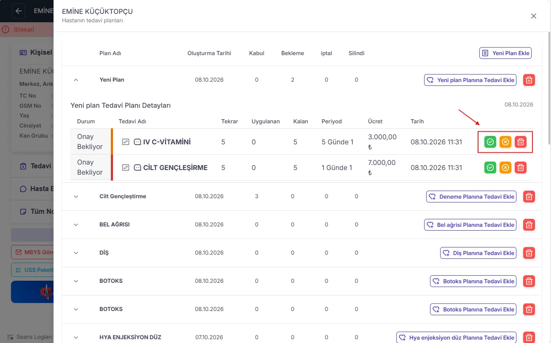This screenshot has width=551, height=343.
Task: Click the face icon next to IV C-VİTAMİNİ
Action: [x=137, y=142]
